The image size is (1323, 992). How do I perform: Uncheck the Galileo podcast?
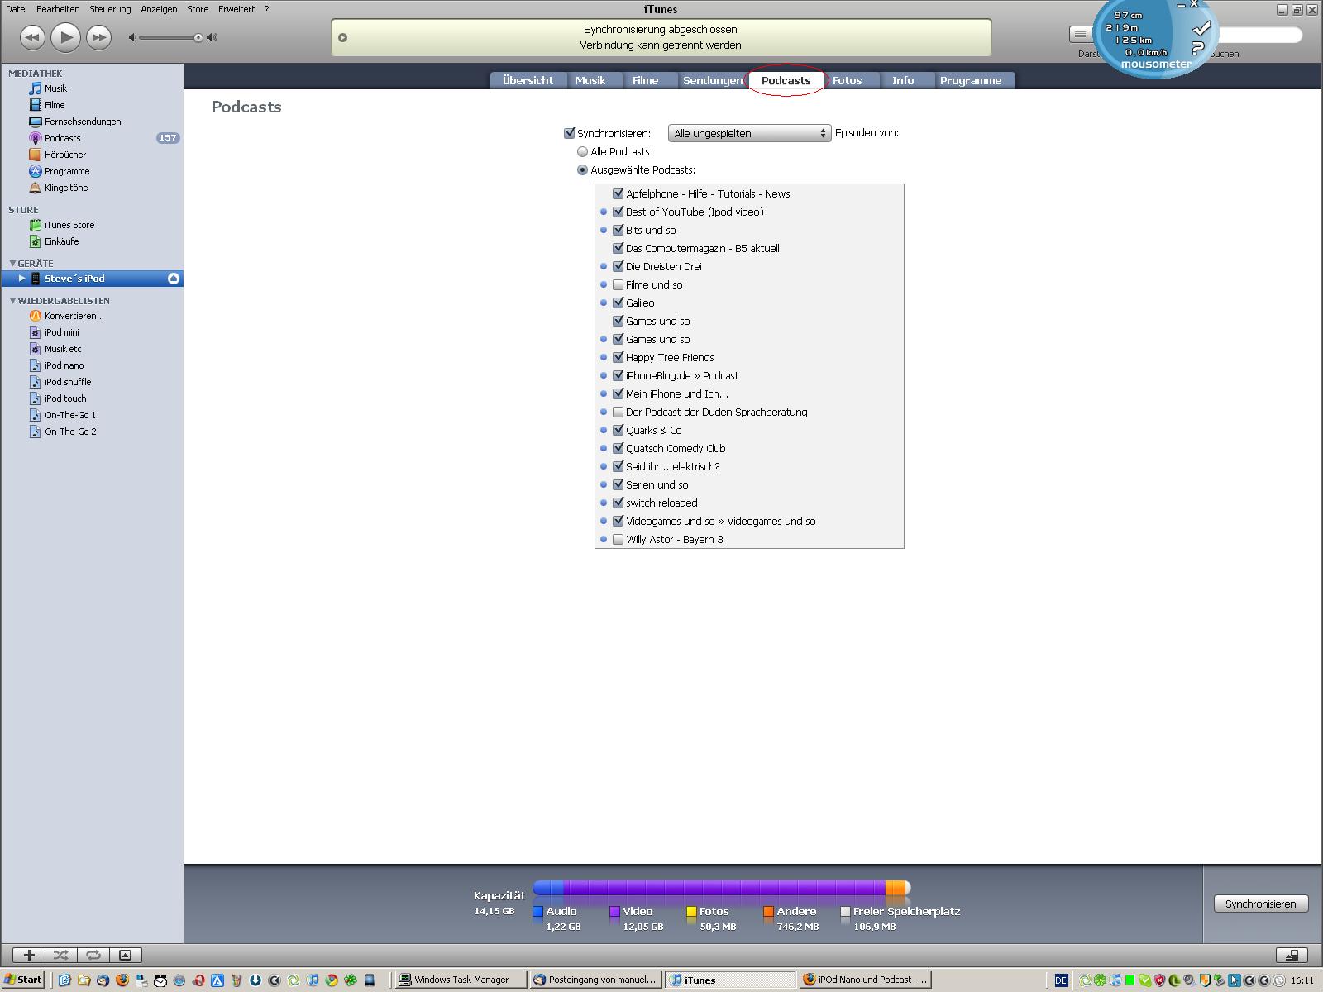pos(618,303)
